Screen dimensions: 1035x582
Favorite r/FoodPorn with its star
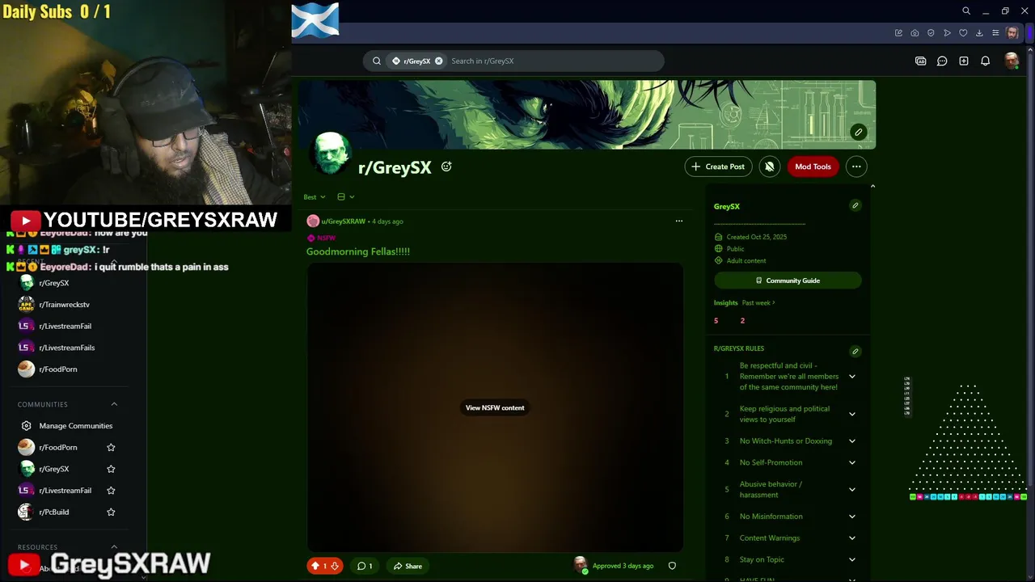(x=111, y=447)
